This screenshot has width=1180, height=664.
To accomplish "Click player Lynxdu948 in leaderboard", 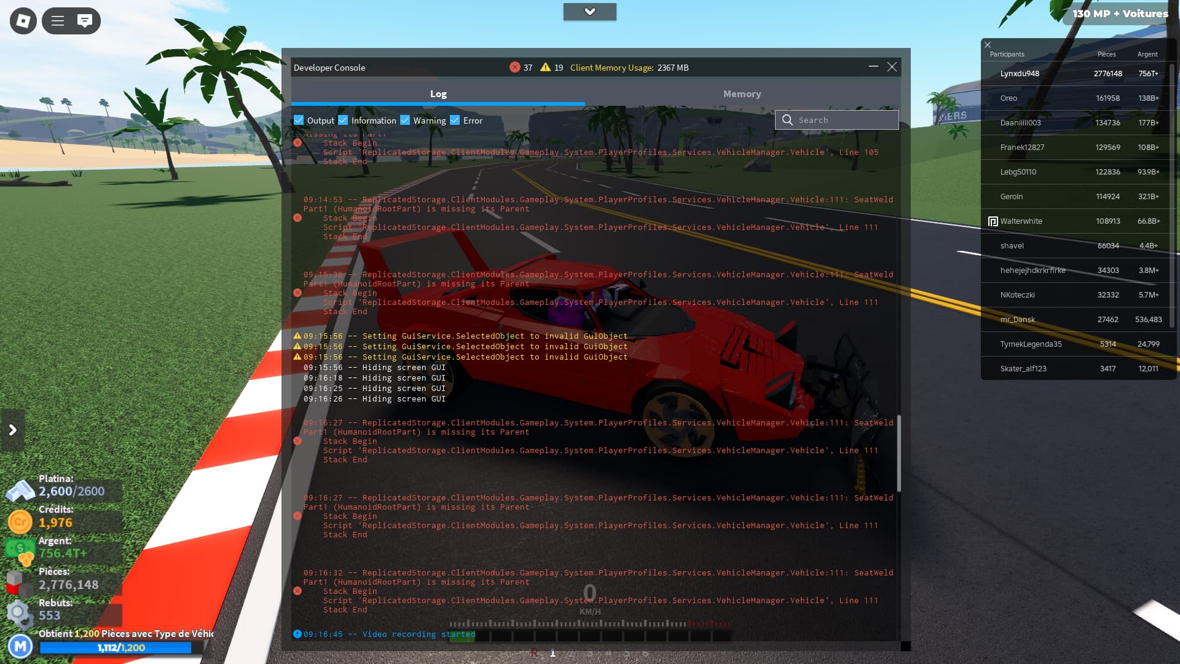I will point(1020,74).
